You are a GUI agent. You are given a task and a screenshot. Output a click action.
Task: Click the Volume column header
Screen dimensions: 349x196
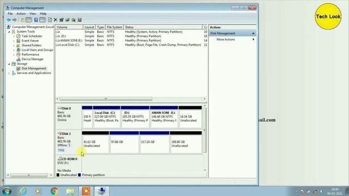tap(69, 27)
